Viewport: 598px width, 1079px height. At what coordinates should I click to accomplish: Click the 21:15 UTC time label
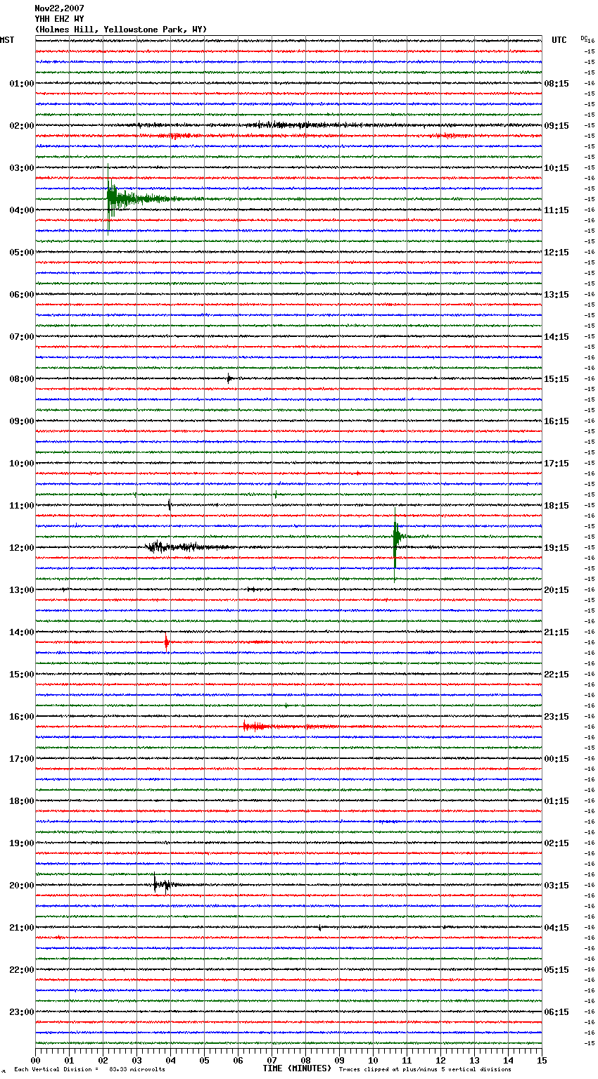[556, 632]
